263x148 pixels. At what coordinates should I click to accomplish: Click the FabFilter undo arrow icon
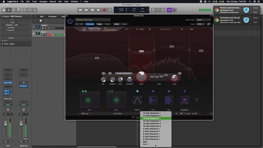click(x=127, y=29)
